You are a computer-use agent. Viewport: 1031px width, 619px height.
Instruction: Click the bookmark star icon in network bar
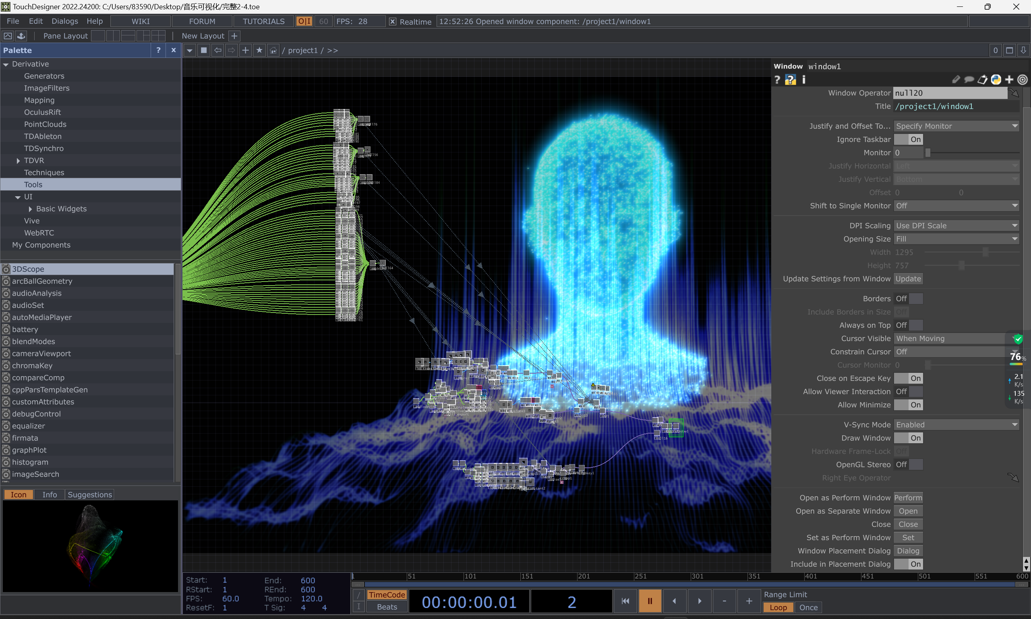pyautogui.click(x=259, y=50)
